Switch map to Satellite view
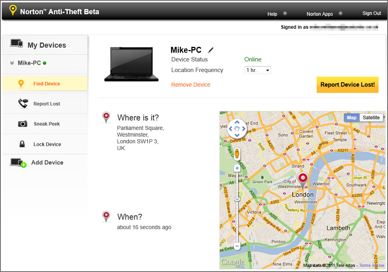388x272 pixels. tap(371, 117)
